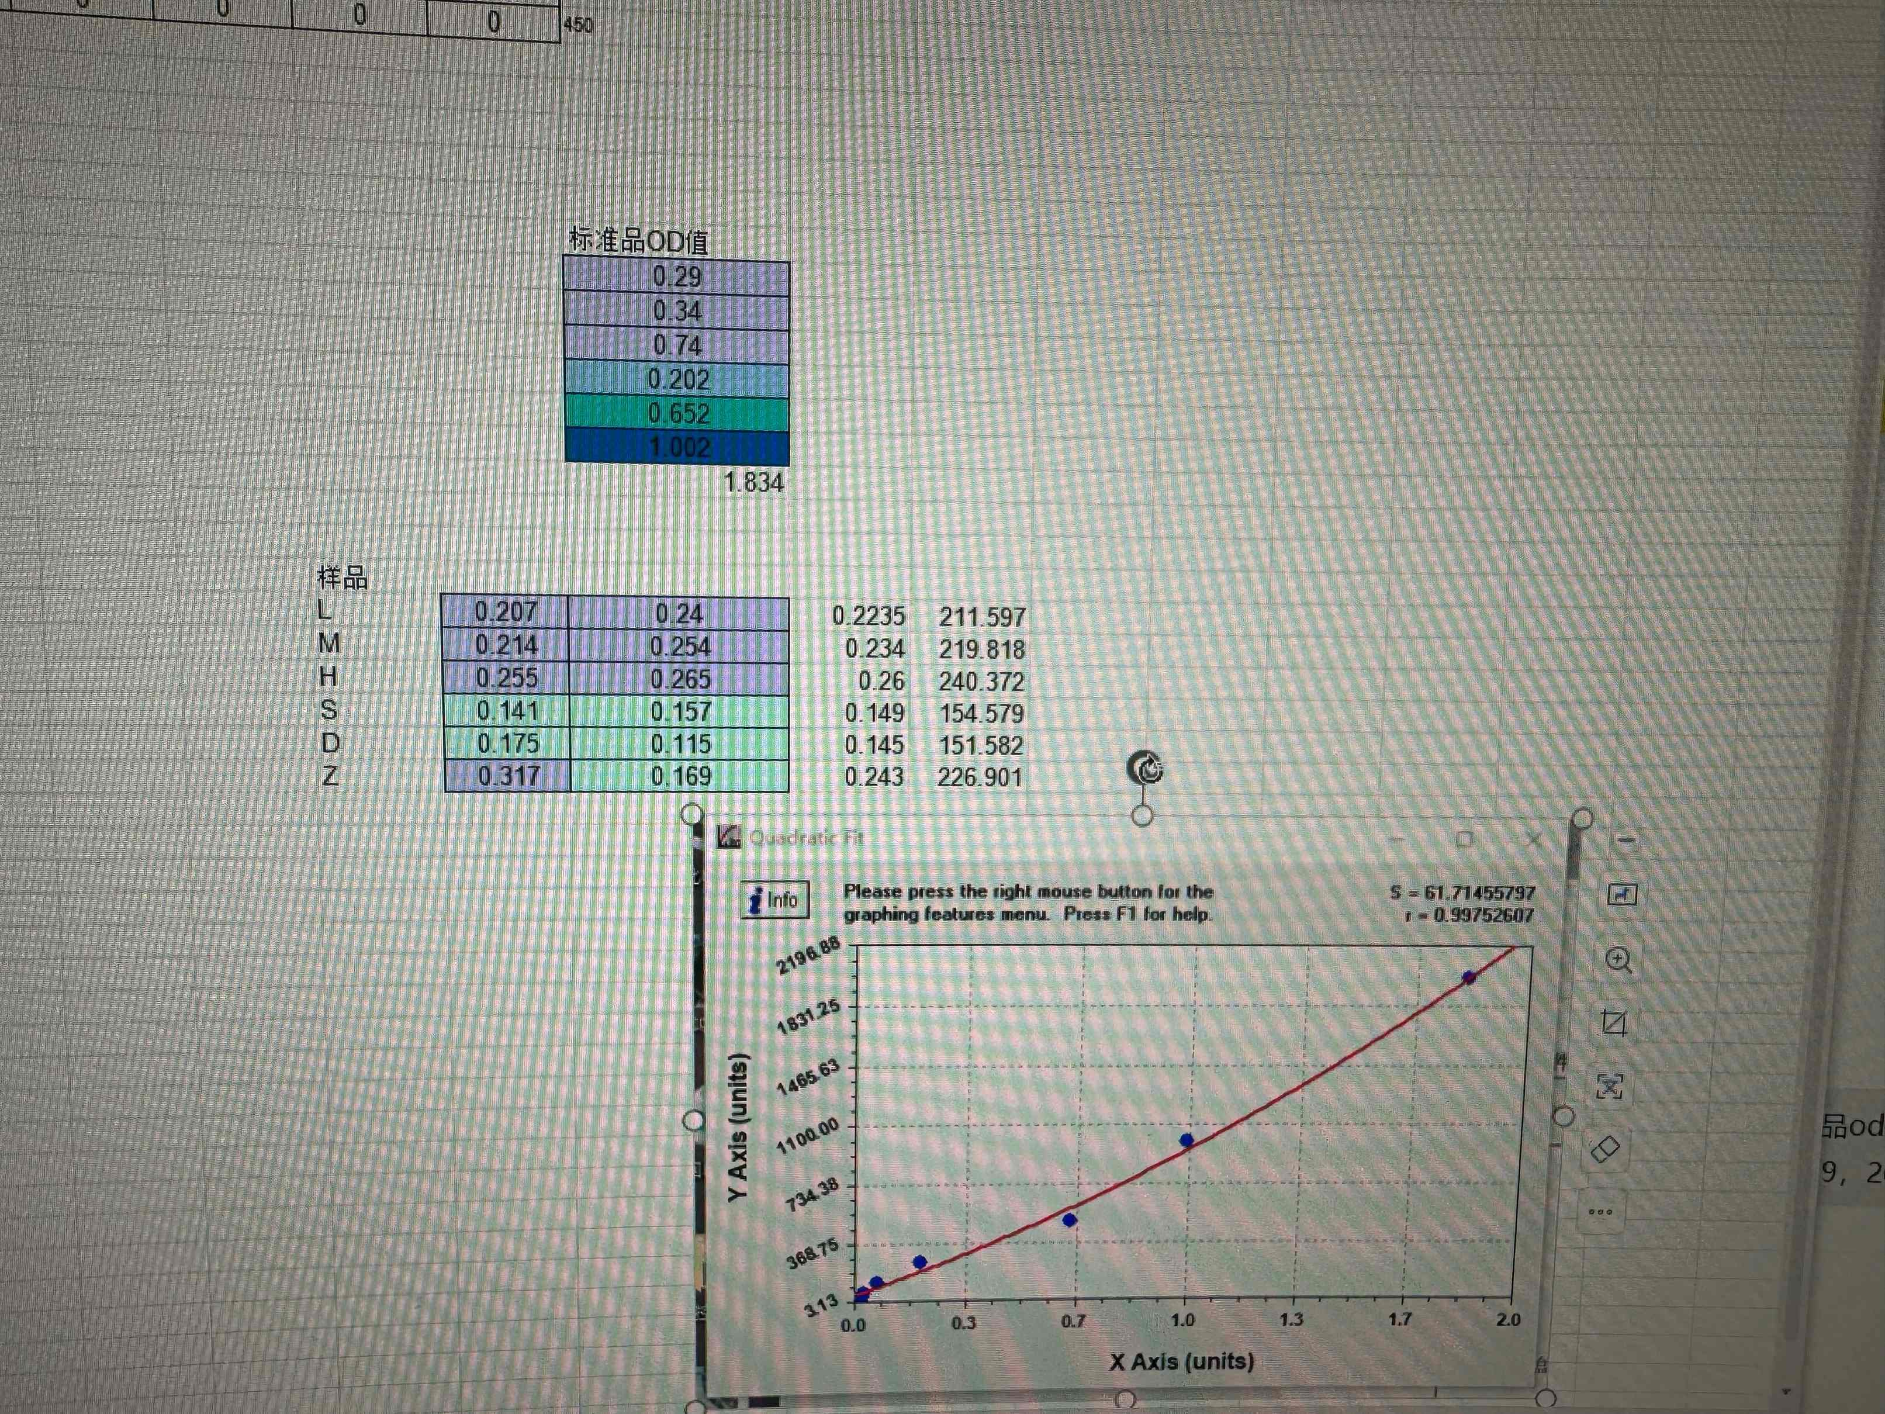The image size is (1885, 1414).
Task: Open the three-dots more options icon
Action: point(1600,1212)
